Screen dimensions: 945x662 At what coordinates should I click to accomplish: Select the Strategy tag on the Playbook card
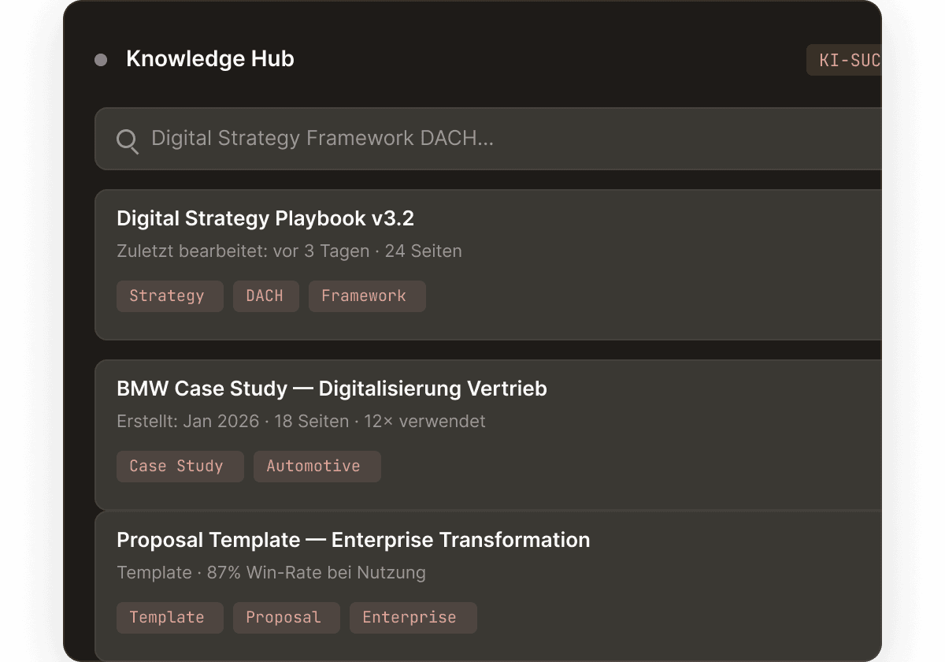(169, 296)
